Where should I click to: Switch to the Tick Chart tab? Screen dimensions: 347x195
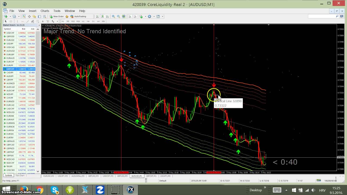20,175
